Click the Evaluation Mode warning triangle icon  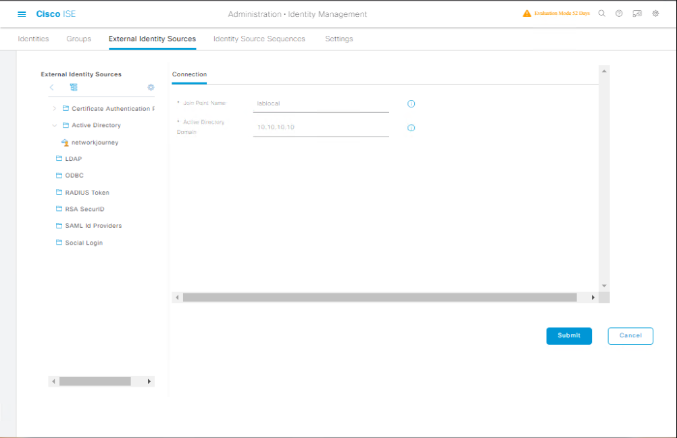point(527,14)
